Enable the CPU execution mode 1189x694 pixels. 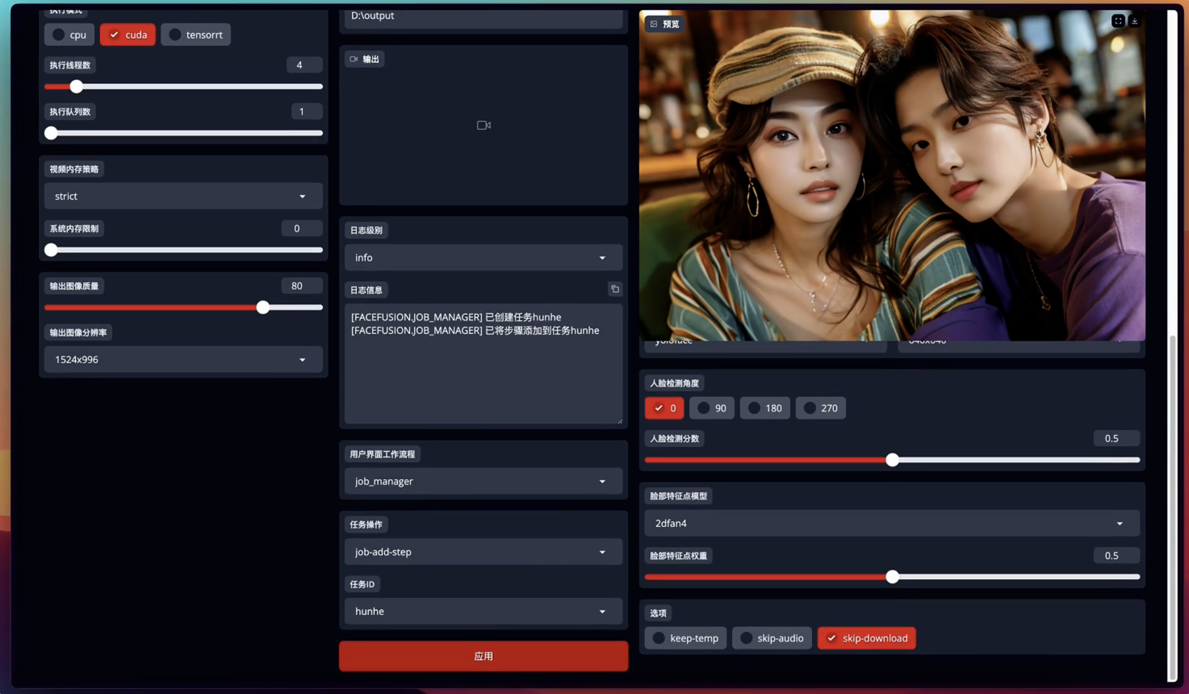tap(69, 34)
